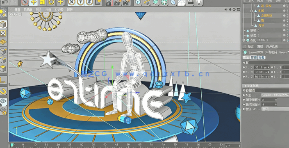
Task: Click the P.X coordinate value field
Action: [262, 67]
